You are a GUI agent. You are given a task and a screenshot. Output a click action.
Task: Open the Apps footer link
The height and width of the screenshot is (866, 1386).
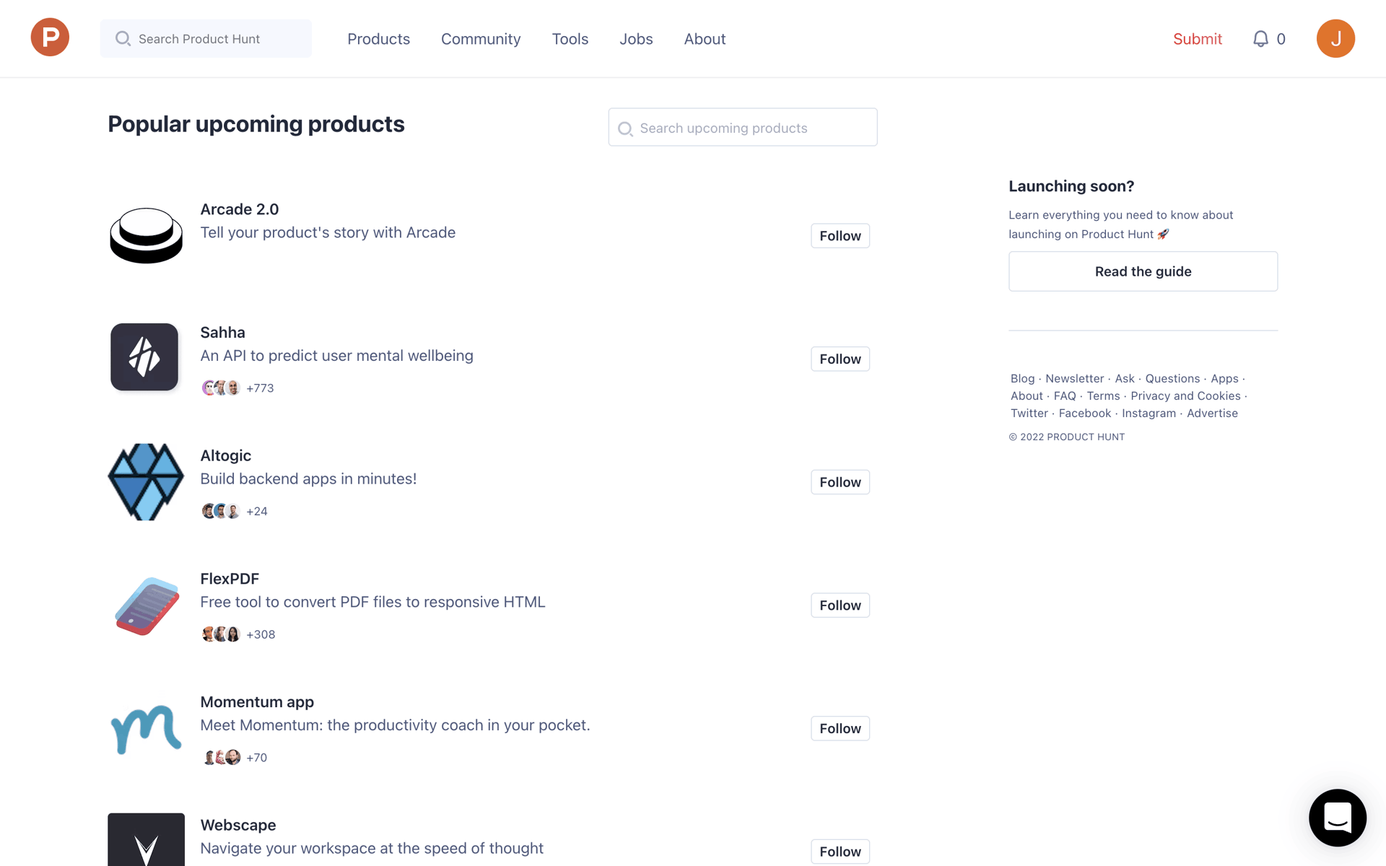pos(1224,378)
